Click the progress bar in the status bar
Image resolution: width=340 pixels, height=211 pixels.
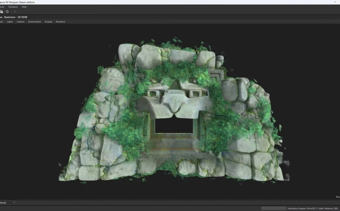[x=274, y=209]
